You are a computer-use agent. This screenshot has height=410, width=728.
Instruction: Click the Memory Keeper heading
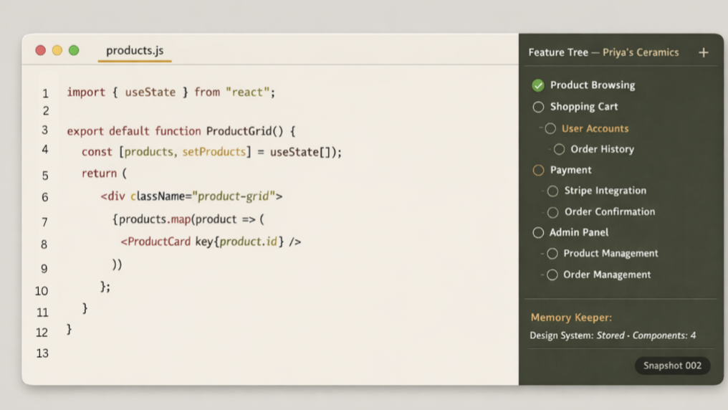coord(571,318)
